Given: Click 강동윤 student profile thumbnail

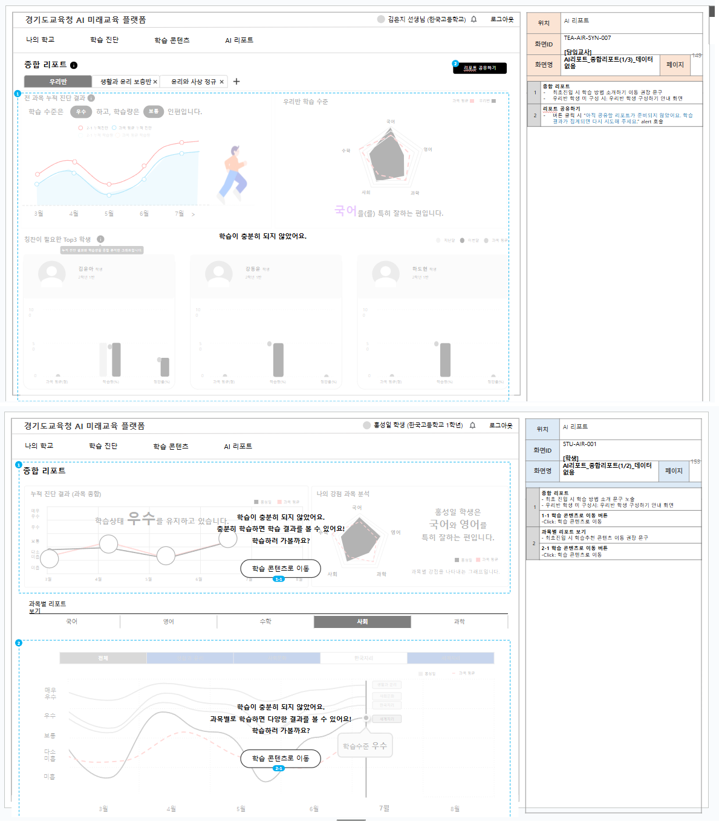Looking at the screenshot, I should point(219,273).
